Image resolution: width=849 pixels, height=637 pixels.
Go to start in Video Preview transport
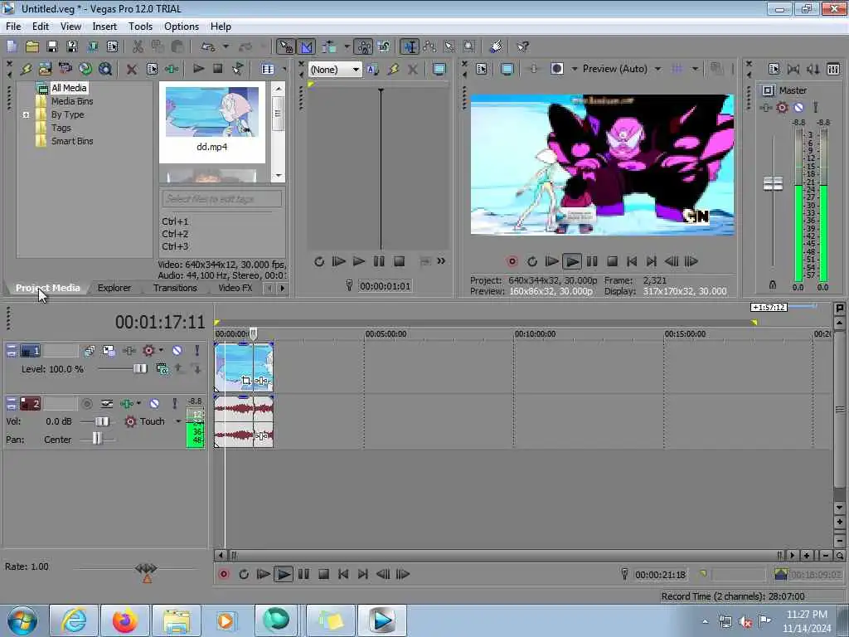point(631,261)
